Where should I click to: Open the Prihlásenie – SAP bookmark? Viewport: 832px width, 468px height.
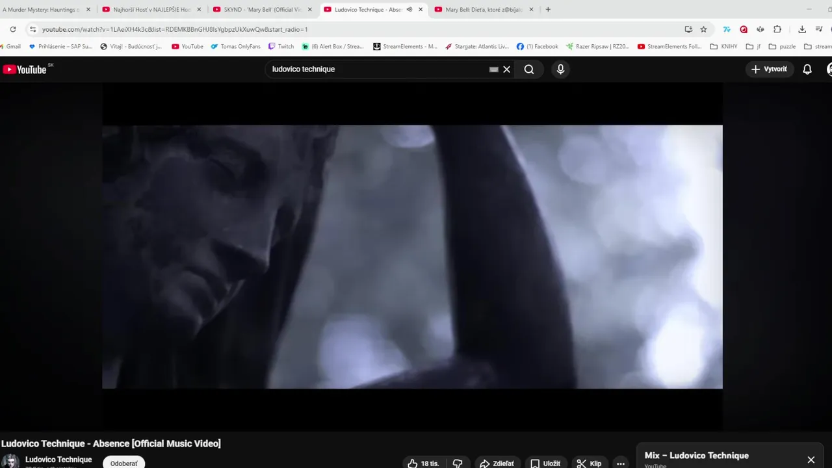click(60, 47)
